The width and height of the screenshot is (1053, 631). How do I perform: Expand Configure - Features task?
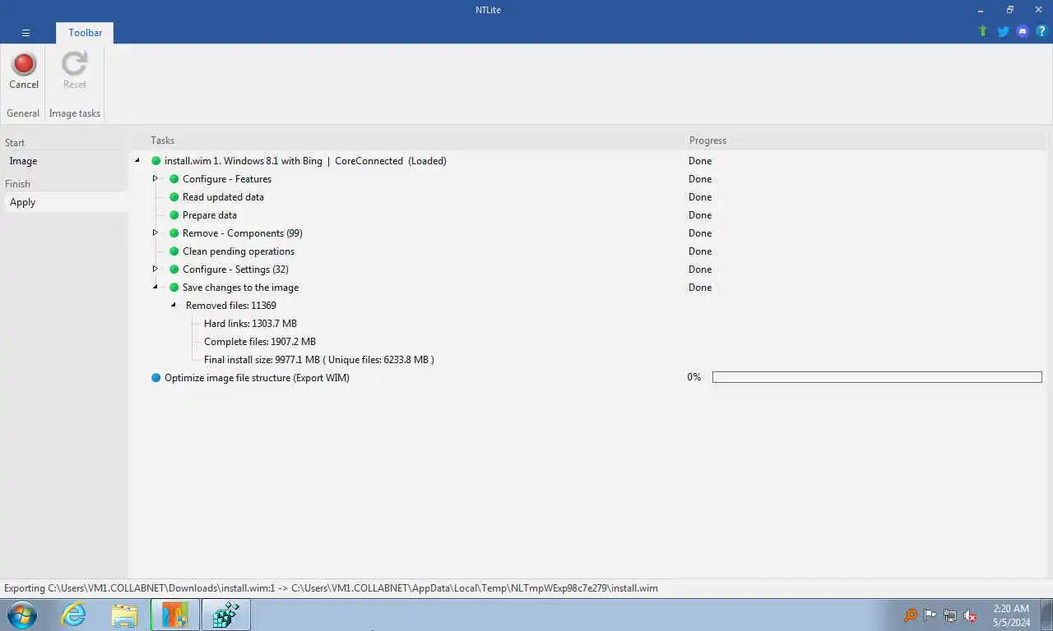point(155,178)
